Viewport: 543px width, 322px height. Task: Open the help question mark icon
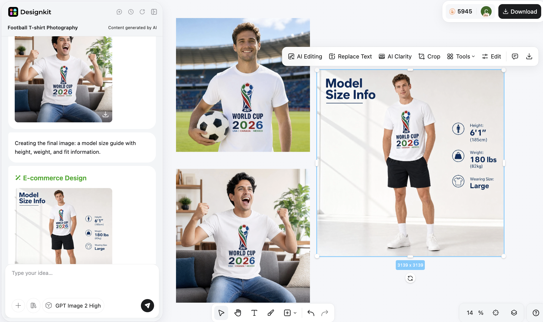point(536,313)
